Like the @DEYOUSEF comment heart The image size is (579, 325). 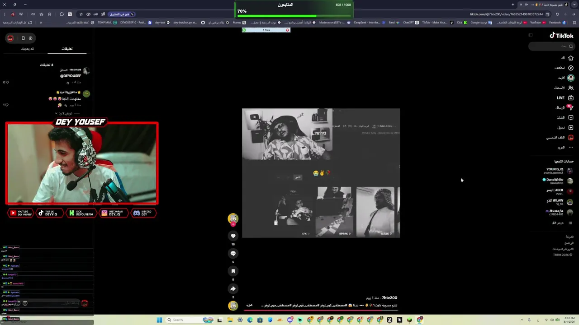pos(7,82)
